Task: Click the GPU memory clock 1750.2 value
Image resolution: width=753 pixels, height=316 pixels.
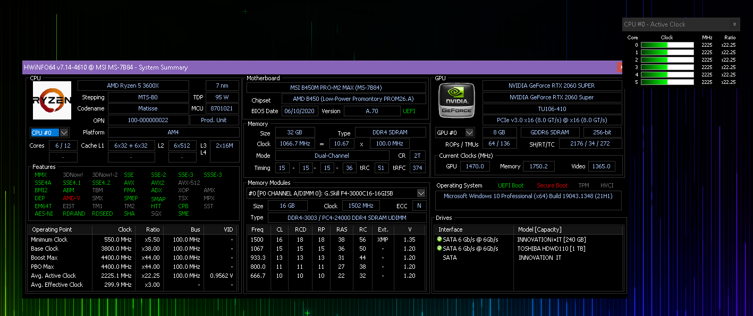Action: [538, 166]
